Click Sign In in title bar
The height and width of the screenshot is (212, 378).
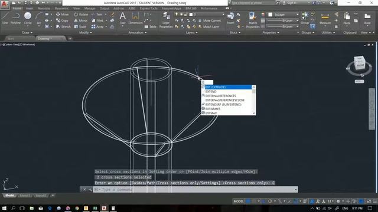click(289, 3)
